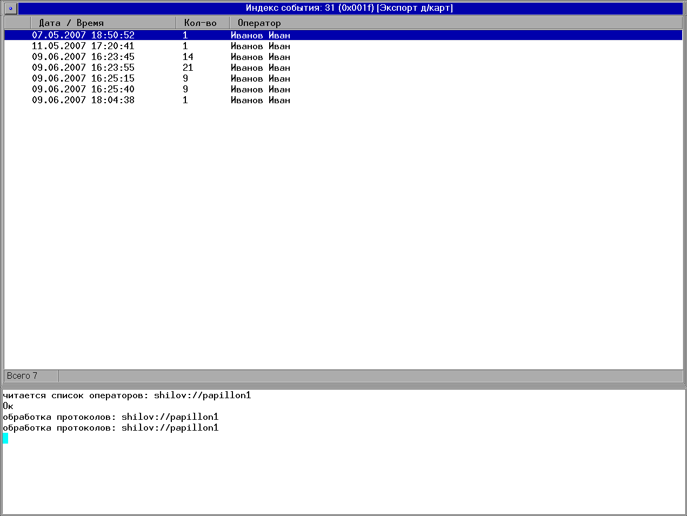
Task: Sort by the Дата / Время column header
Action: pyautogui.click(x=103, y=23)
